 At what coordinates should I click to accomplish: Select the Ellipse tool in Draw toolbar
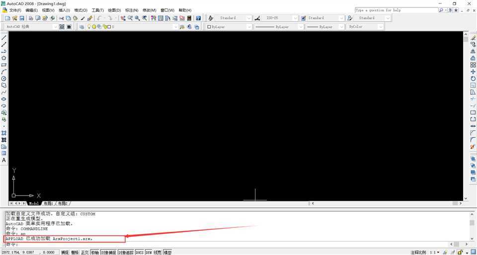click(4, 99)
